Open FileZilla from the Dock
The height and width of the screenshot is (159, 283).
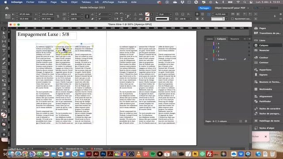209,154
